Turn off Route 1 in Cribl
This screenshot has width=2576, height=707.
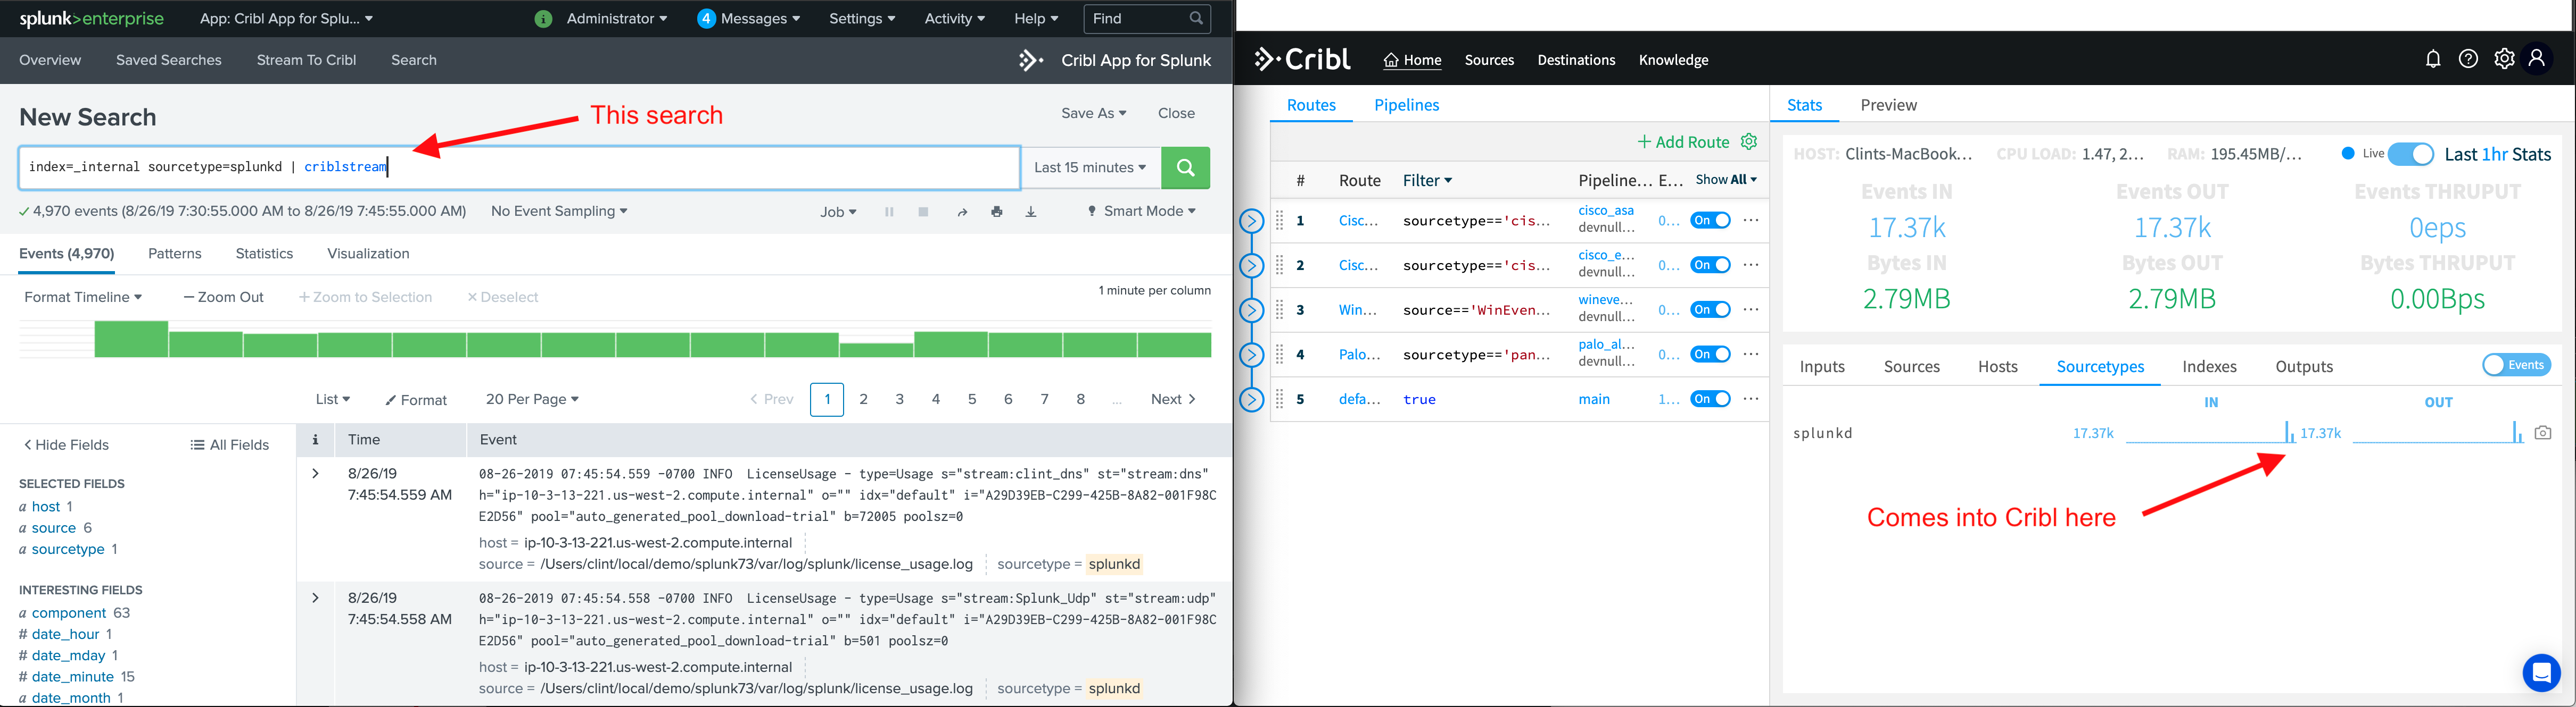(x=1710, y=220)
